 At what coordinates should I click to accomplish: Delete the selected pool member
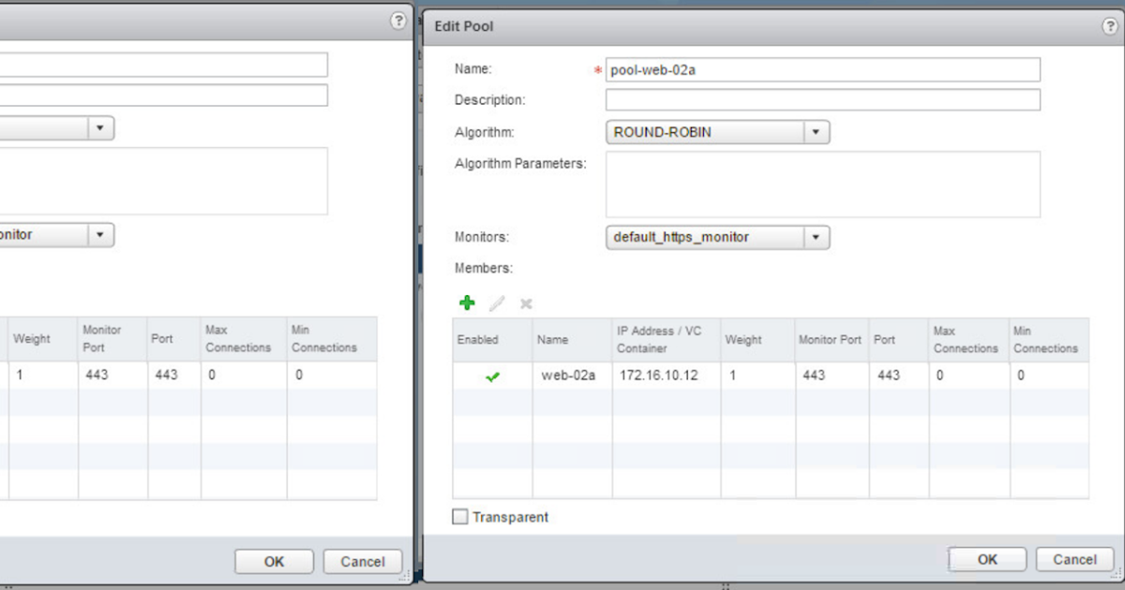click(x=525, y=302)
